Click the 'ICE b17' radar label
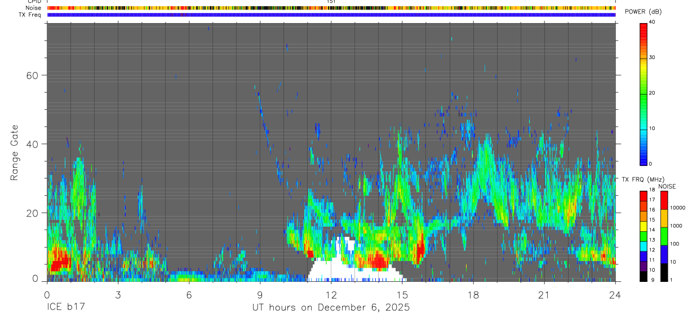Screen dimensions: 692x319 [65, 308]
